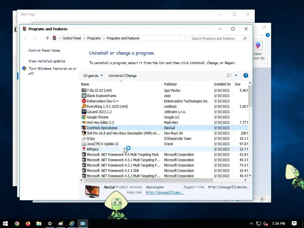
Task: Click Control Panel in the address breadcrumb
Action: click(x=72, y=38)
